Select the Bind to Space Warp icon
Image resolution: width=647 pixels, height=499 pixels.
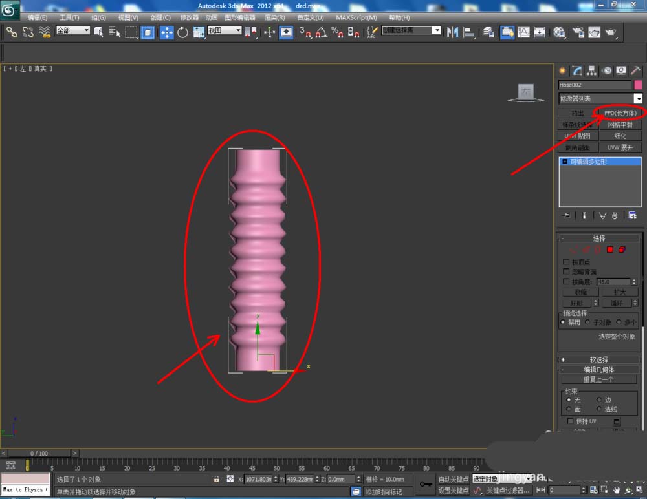pyautogui.click(x=44, y=32)
